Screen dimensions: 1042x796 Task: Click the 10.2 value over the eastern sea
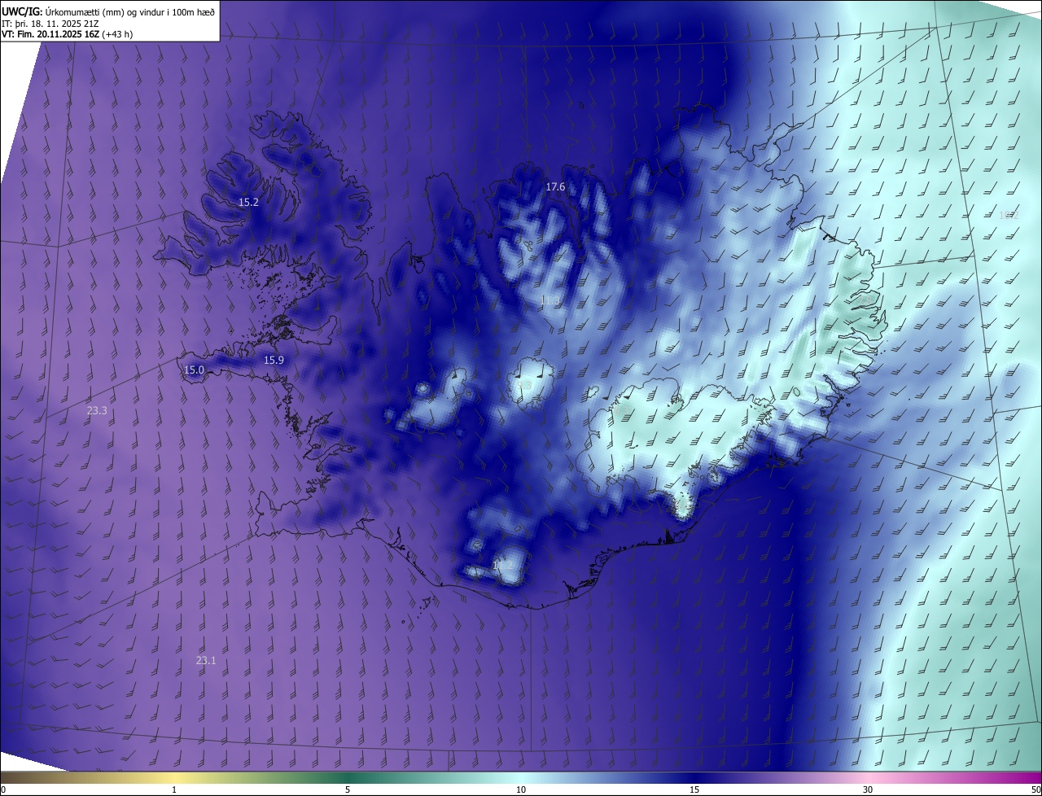[1009, 215]
